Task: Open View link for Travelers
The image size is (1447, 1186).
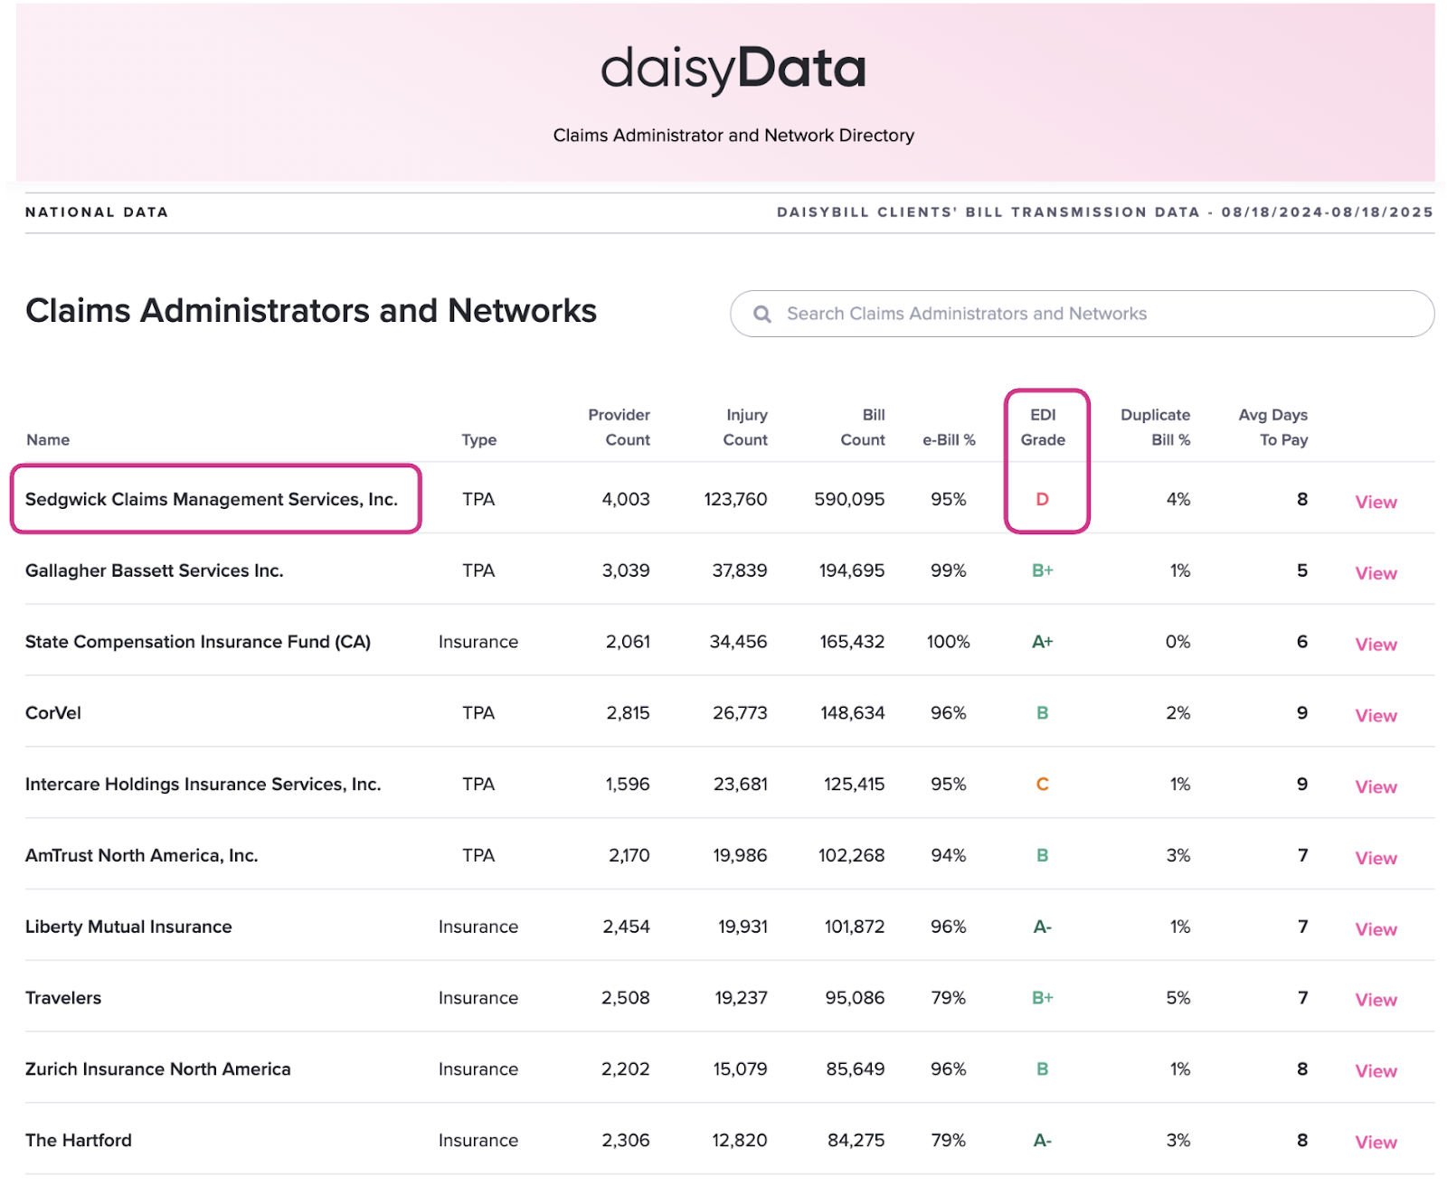Action: 1376,1000
